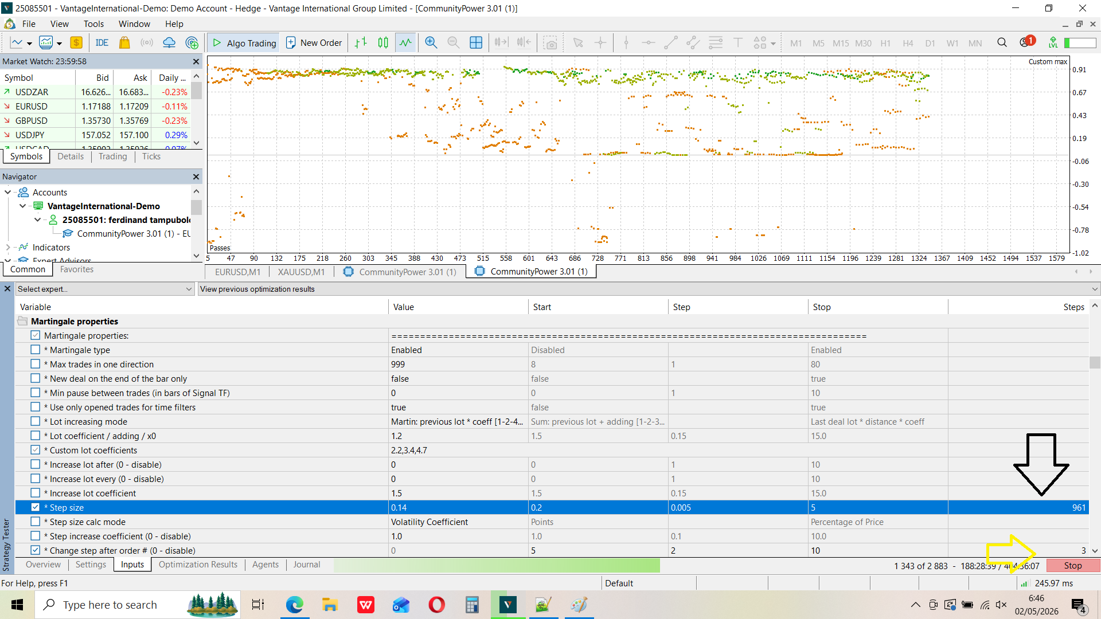Switch to the Journal tab
Viewport: 1101px width, 619px height.
(307, 565)
